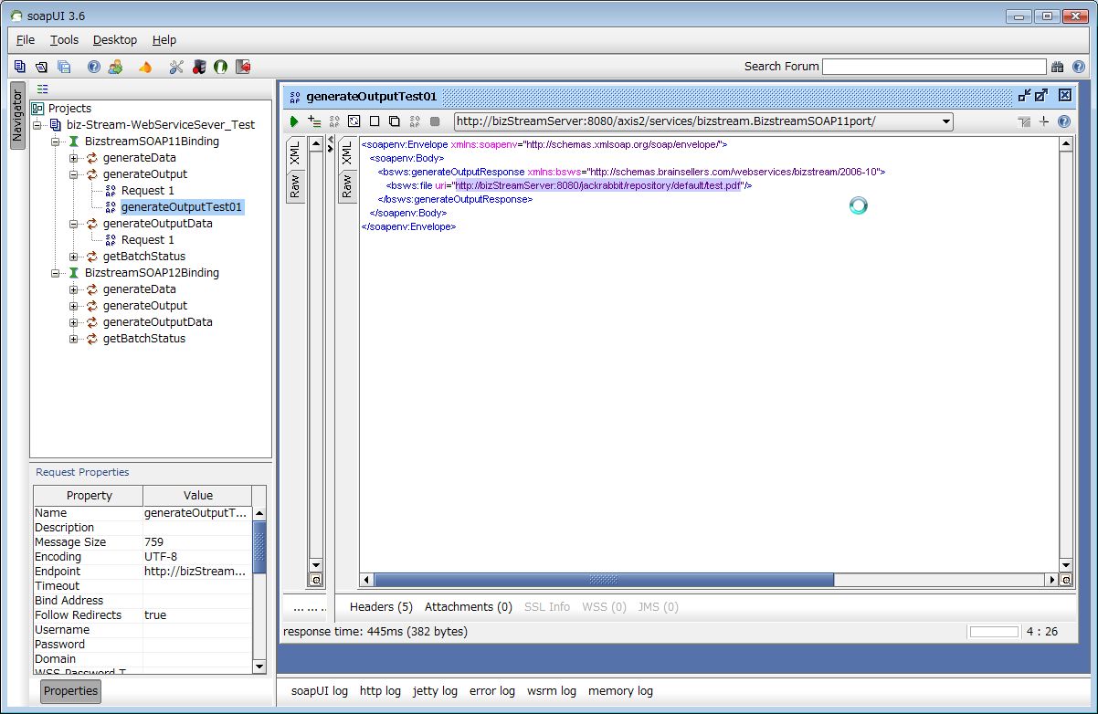Open the error log tab

point(492,691)
